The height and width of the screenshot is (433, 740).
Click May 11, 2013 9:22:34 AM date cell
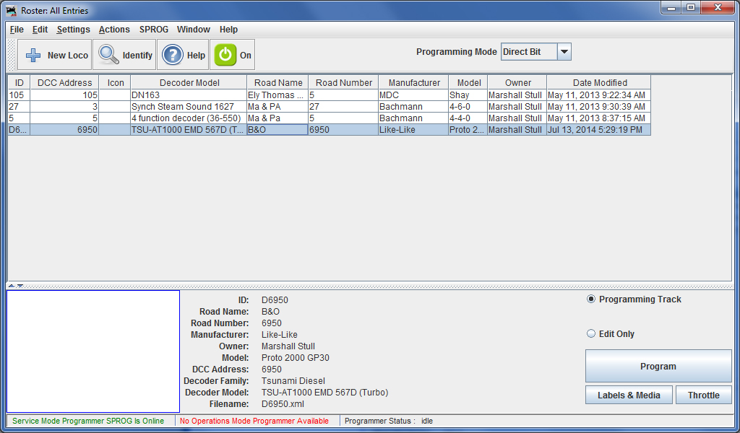click(598, 95)
